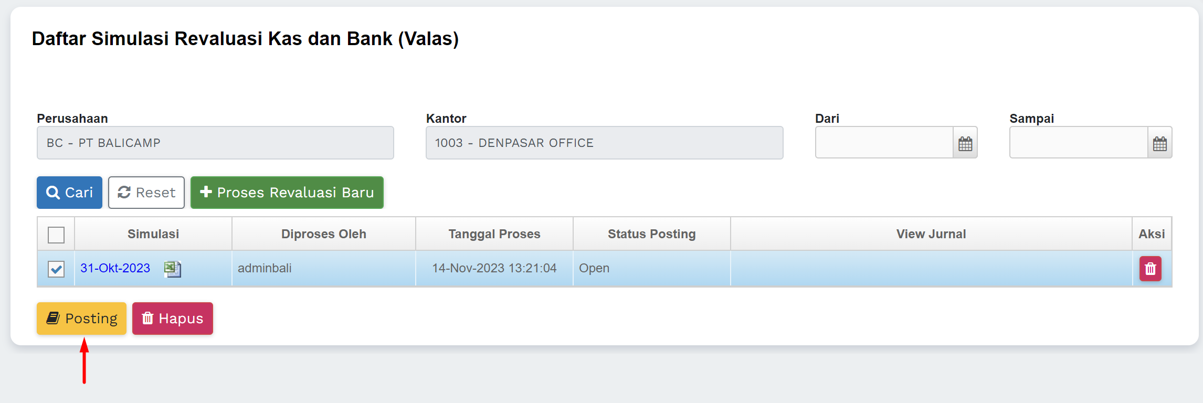Focus the Dari date input field
The height and width of the screenshot is (403, 1203).
(x=884, y=143)
